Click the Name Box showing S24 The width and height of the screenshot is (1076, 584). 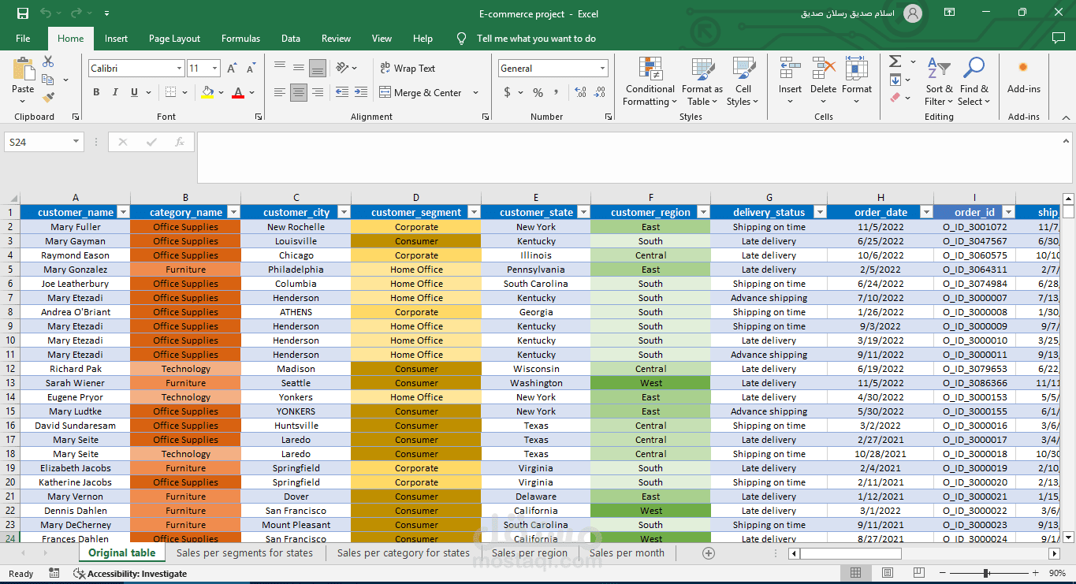tap(37, 142)
